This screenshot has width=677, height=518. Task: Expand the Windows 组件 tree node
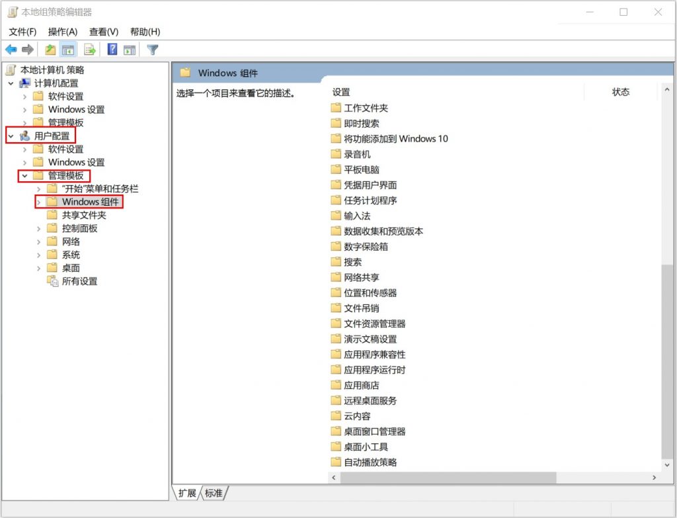(38, 202)
